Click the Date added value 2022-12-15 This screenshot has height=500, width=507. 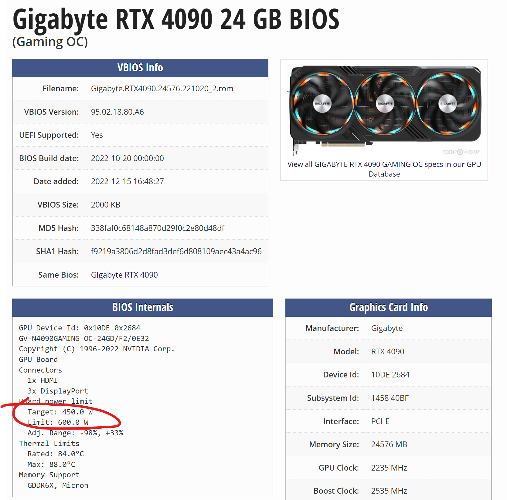[x=127, y=181]
